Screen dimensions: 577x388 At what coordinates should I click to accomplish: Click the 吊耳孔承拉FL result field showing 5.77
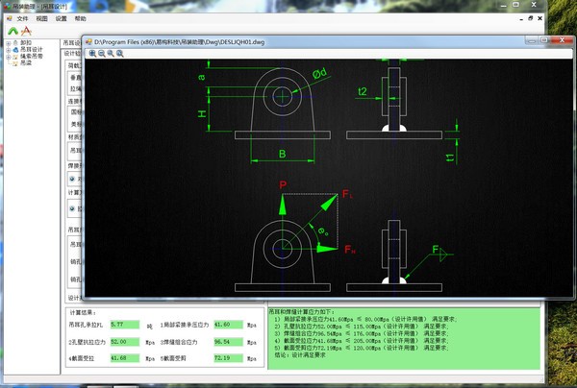coord(125,325)
